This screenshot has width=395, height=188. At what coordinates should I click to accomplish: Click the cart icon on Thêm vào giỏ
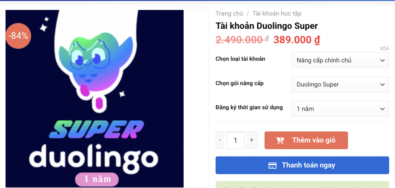[280, 141]
